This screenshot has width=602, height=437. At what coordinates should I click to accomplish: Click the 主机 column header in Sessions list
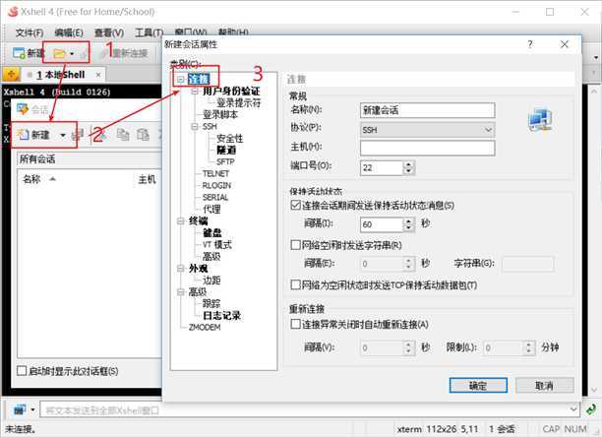pyautogui.click(x=147, y=179)
